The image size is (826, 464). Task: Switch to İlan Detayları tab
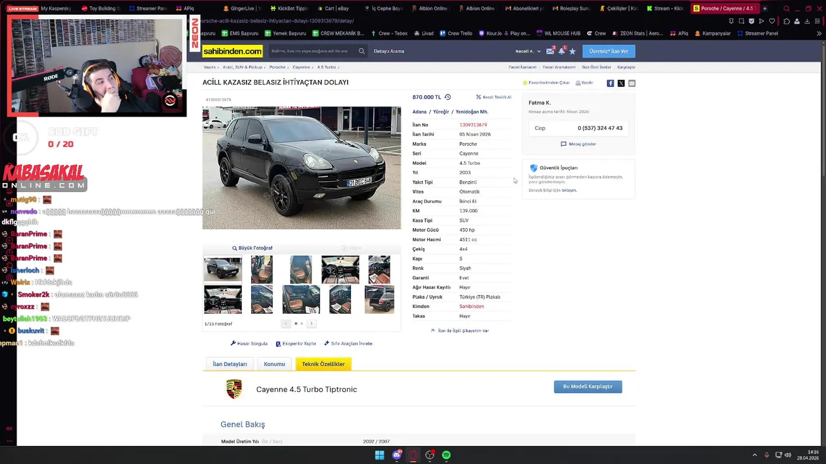[x=230, y=364]
